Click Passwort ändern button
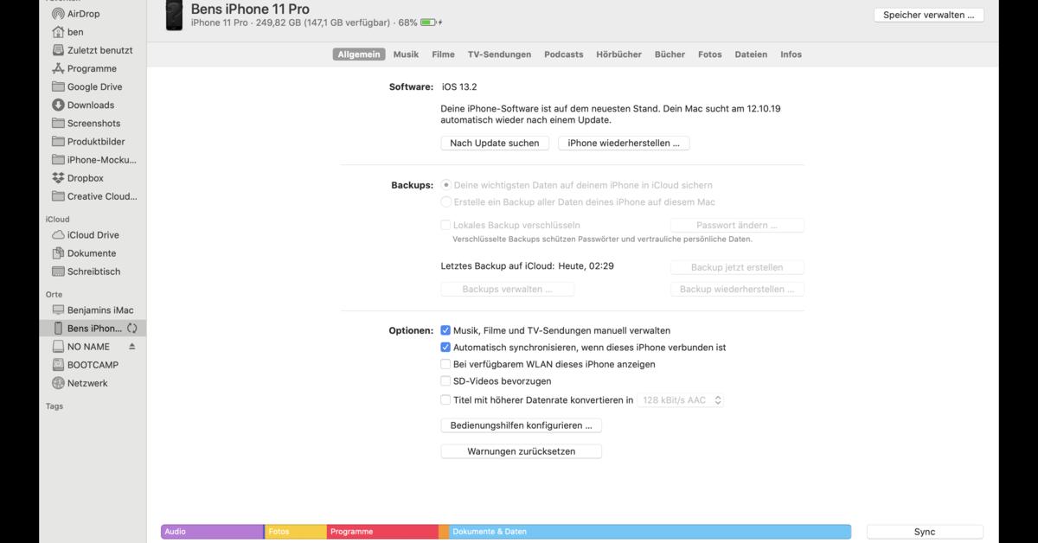Screen dimensions: 1038x543 (737, 225)
